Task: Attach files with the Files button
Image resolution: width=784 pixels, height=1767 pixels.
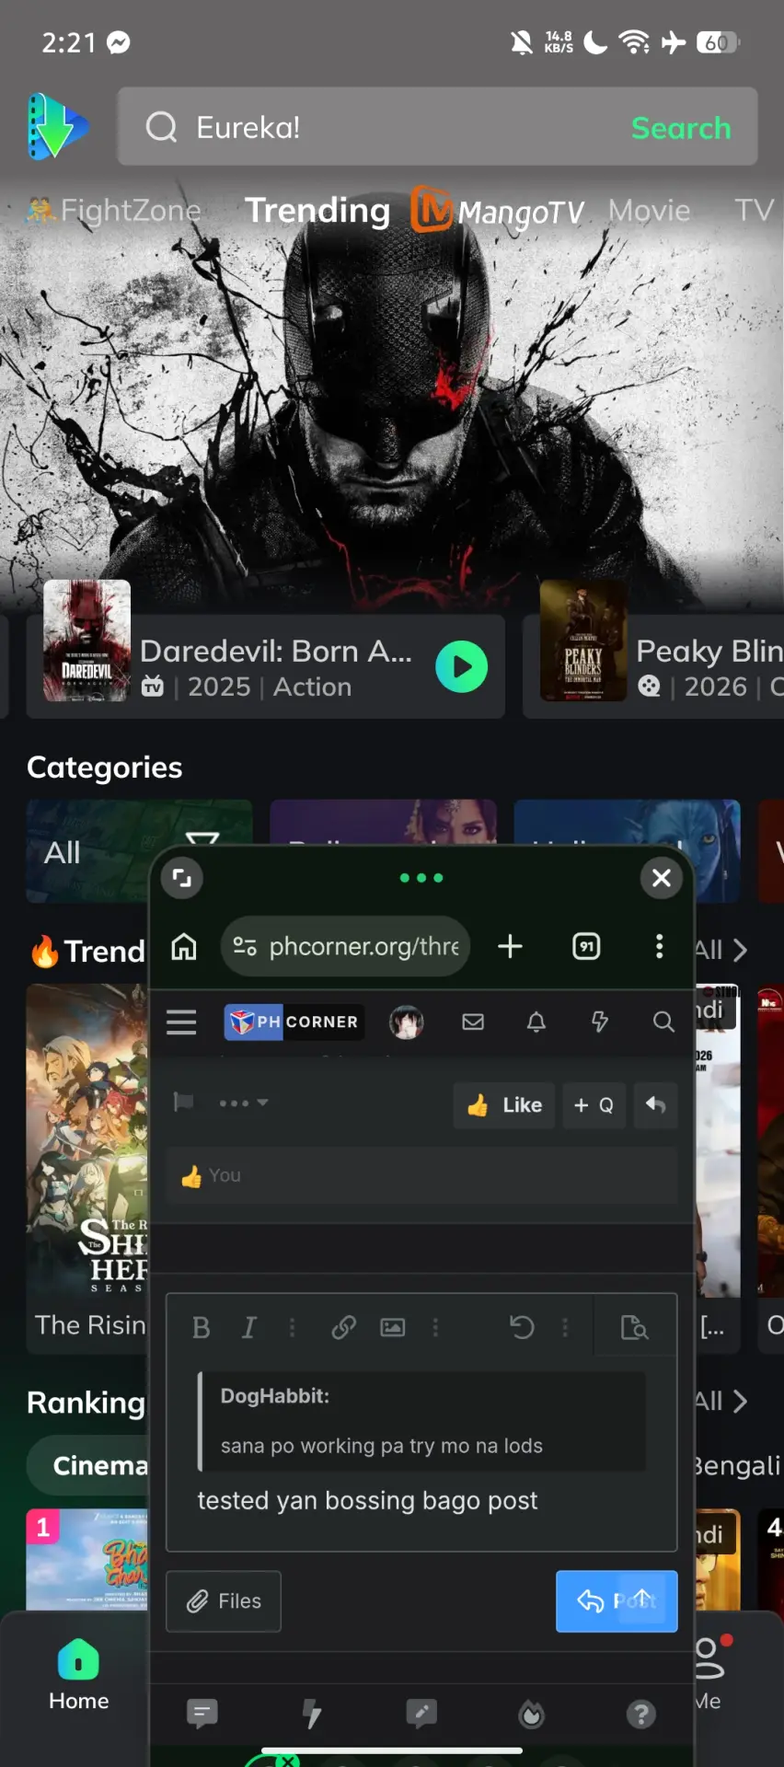Action: [224, 1601]
